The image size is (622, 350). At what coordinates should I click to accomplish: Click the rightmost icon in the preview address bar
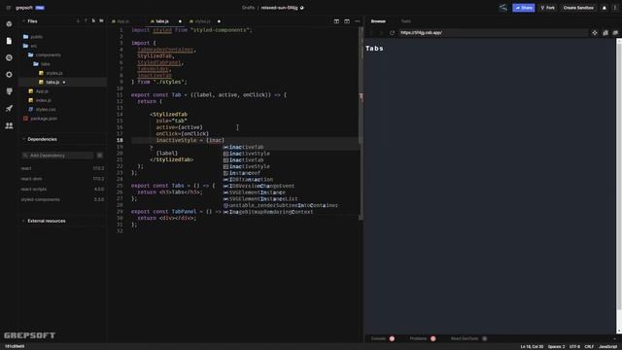point(615,33)
